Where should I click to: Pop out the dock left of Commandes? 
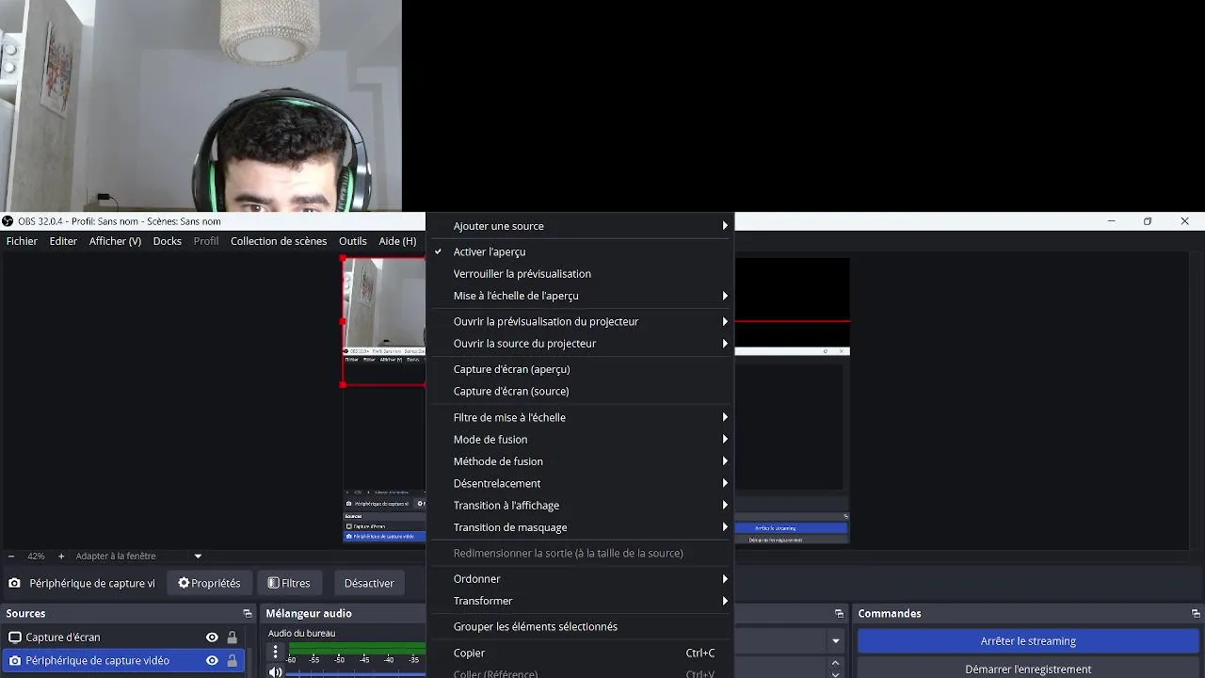click(839, 614)
